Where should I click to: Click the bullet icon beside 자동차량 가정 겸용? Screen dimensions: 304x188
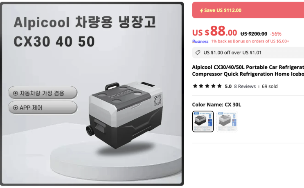coord(15,93)
